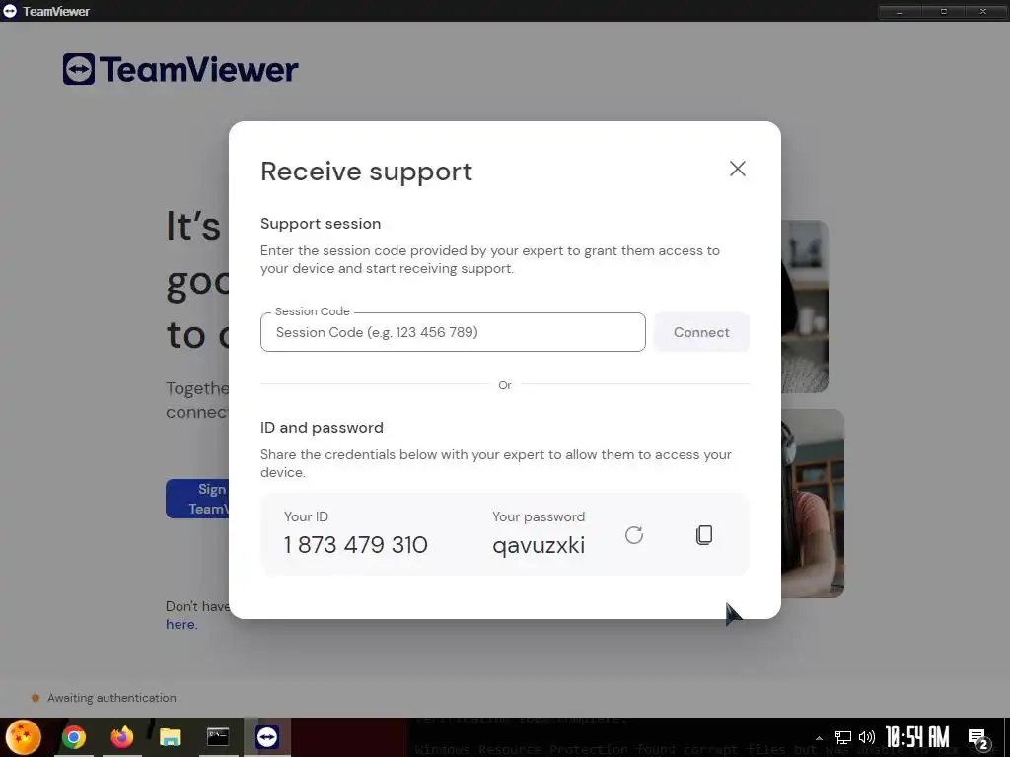Open the network tray icon
Screen dimensions: 1010x757
point(842,737)
